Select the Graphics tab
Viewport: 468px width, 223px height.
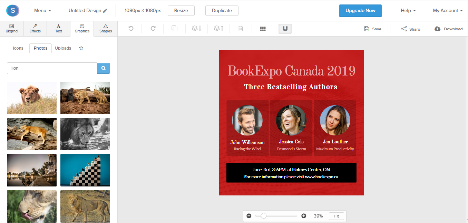coord(82,29)
